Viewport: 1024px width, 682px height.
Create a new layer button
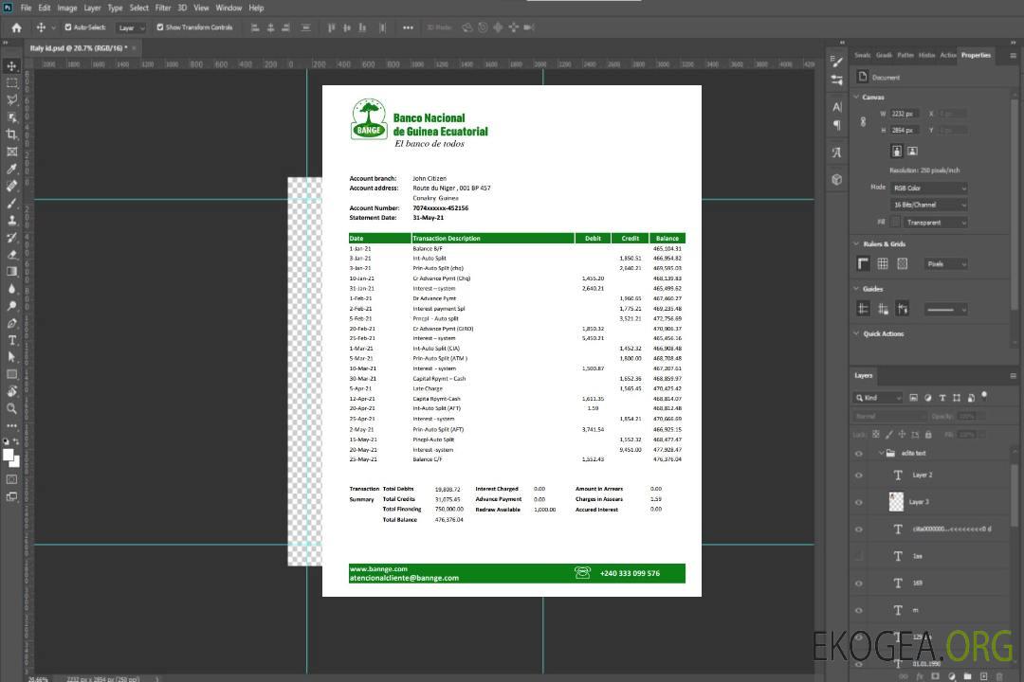pyautogui.click(x=983, y=676)
